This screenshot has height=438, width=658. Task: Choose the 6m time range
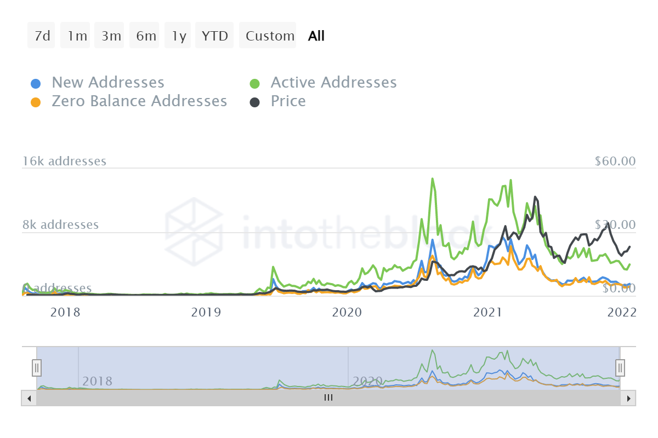(146, 36)
